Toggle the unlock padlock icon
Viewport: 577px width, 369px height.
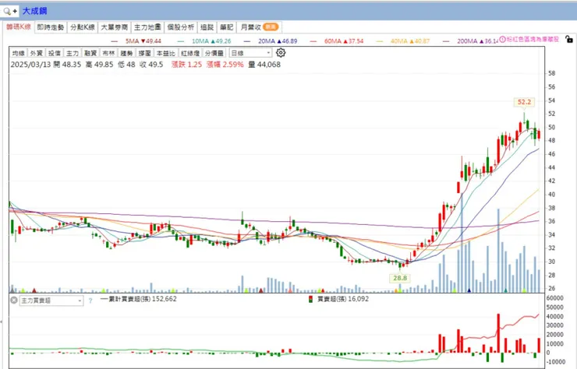pyautogui.click(x=568, y=39)
